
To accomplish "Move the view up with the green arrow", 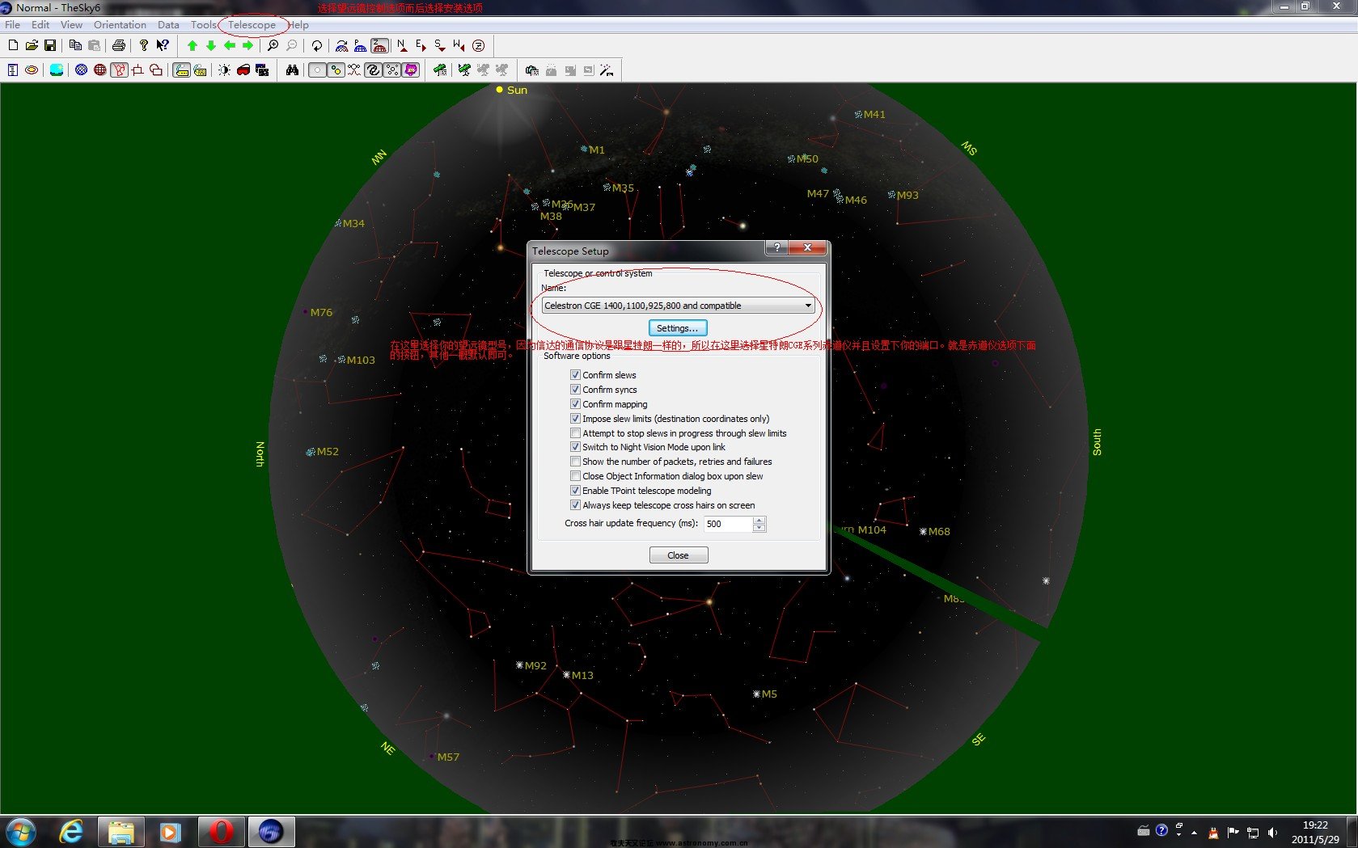I will (x=192, y=45).
